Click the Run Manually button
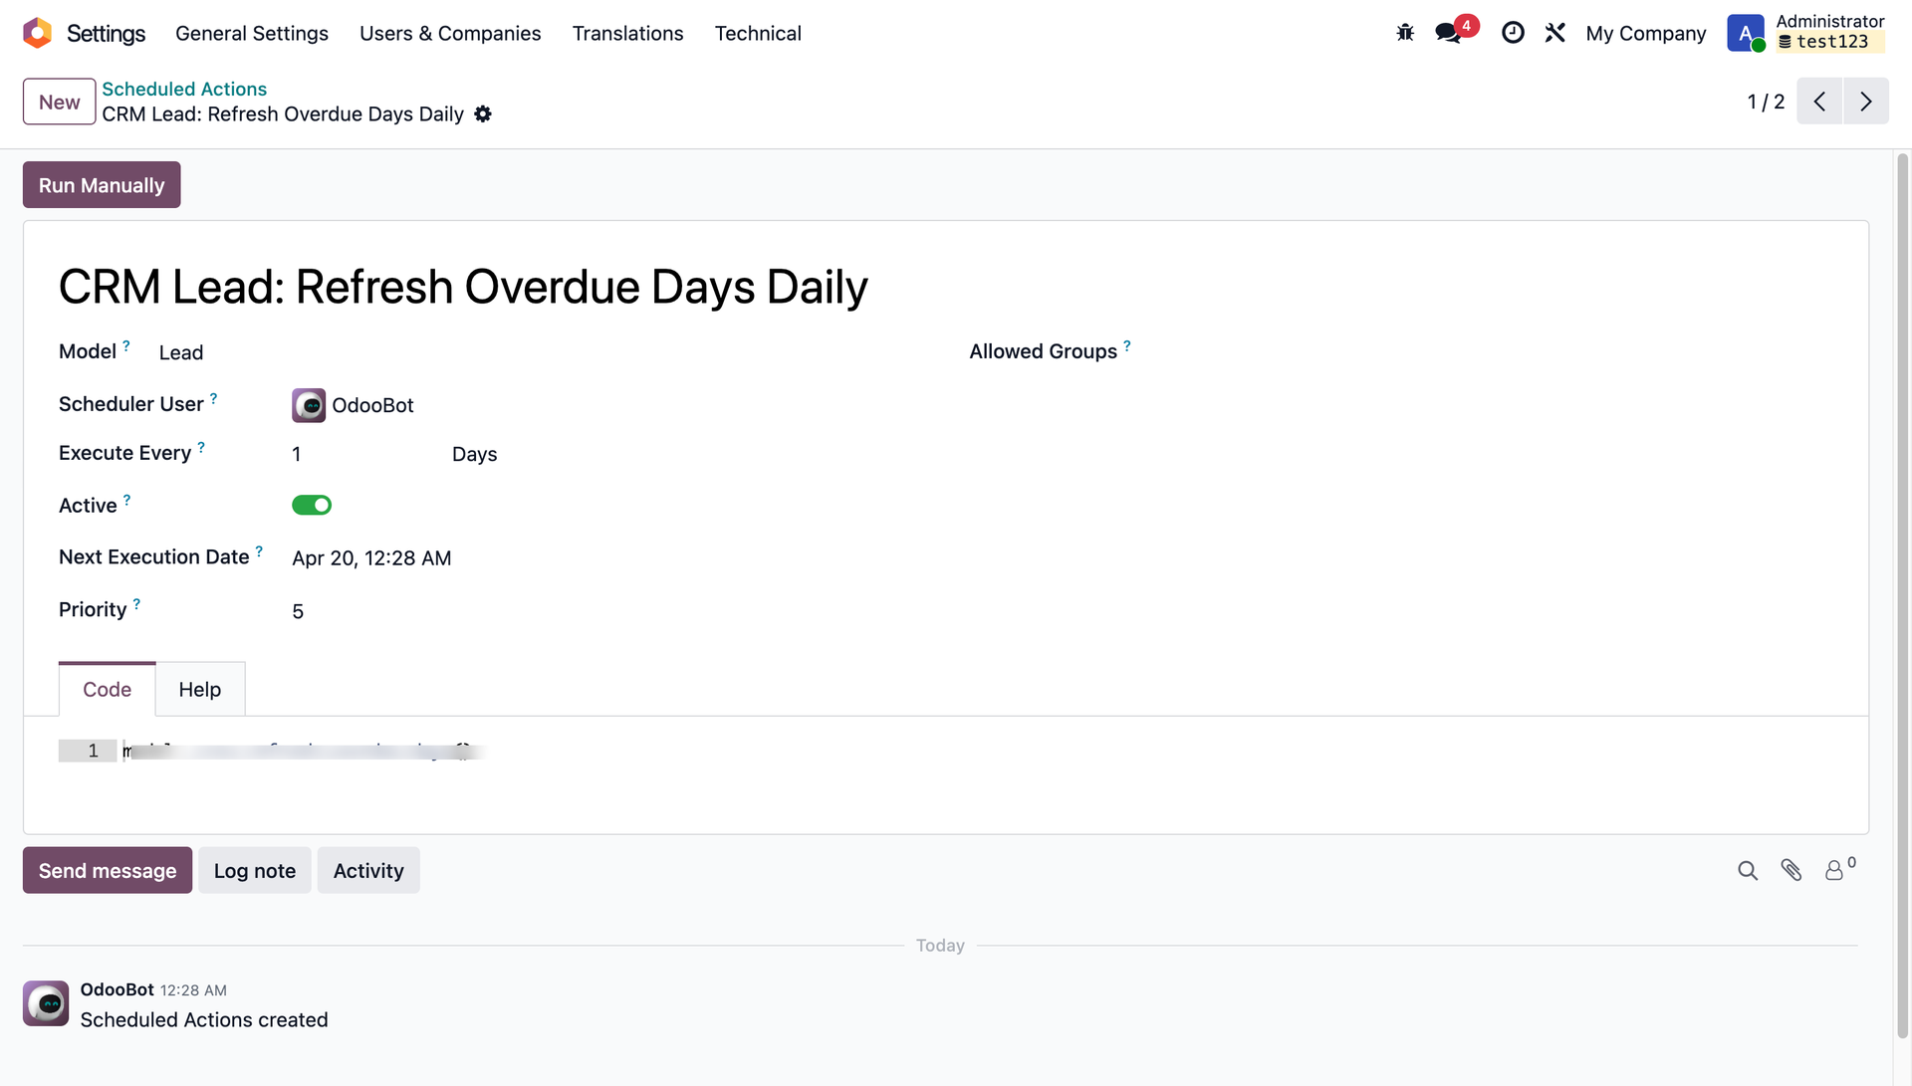 pos(102,185)
